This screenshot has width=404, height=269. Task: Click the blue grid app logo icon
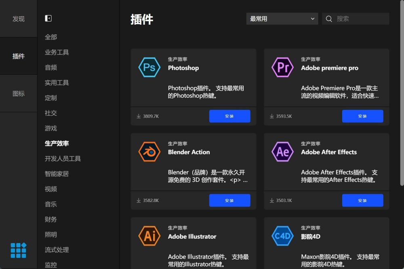coord(18,250)
